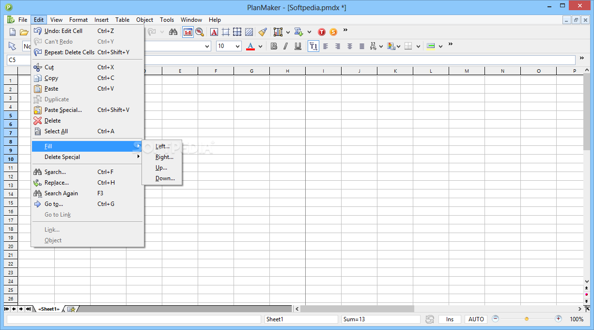The image size is (594, 330).
Task: Click the grid borders icon
Action: tap(237, 32)
